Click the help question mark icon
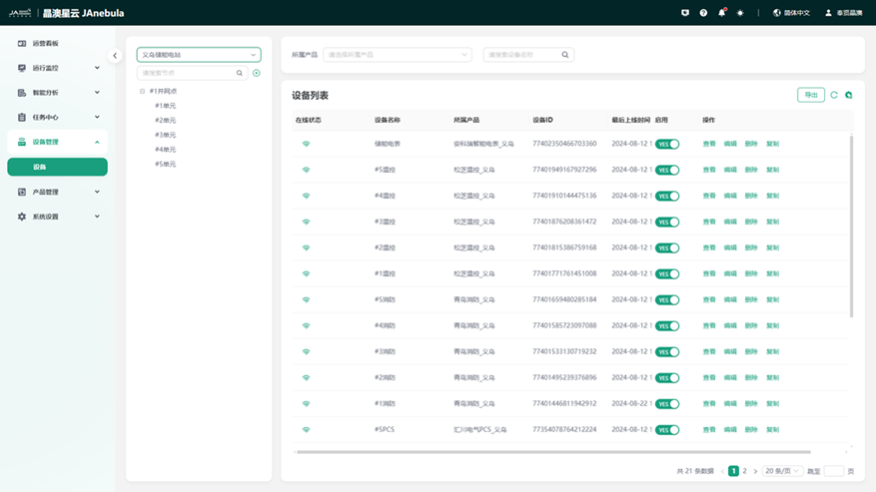Image resolution: width=876 pixels, height=492 pixels. (x=703, y=13)
